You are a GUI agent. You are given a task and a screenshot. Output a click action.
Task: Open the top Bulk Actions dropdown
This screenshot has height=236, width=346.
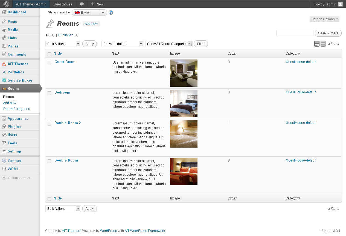click(63, 44)
